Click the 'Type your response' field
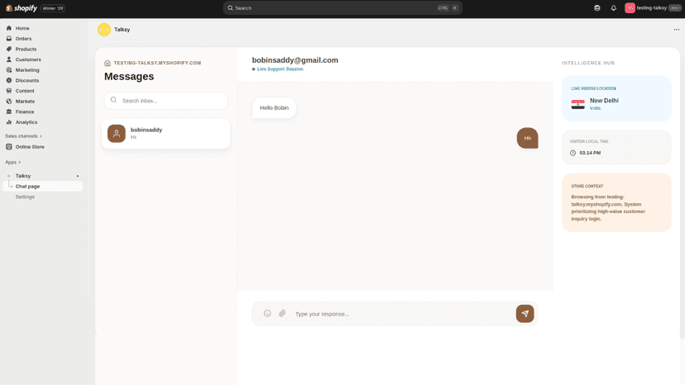This screenshot has width=685, height=385. pos(403,314)
